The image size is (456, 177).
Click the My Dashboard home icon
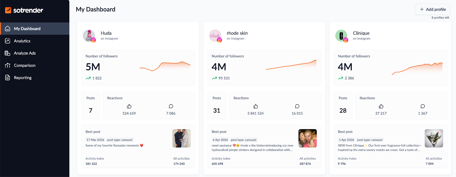(7, 29)
